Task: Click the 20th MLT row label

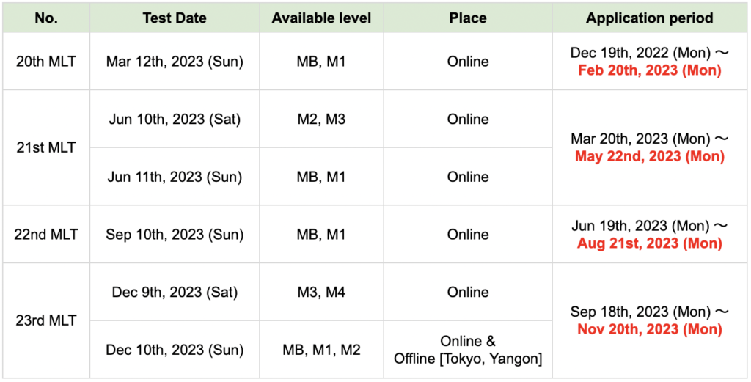Action: click(x=46, y=62)
